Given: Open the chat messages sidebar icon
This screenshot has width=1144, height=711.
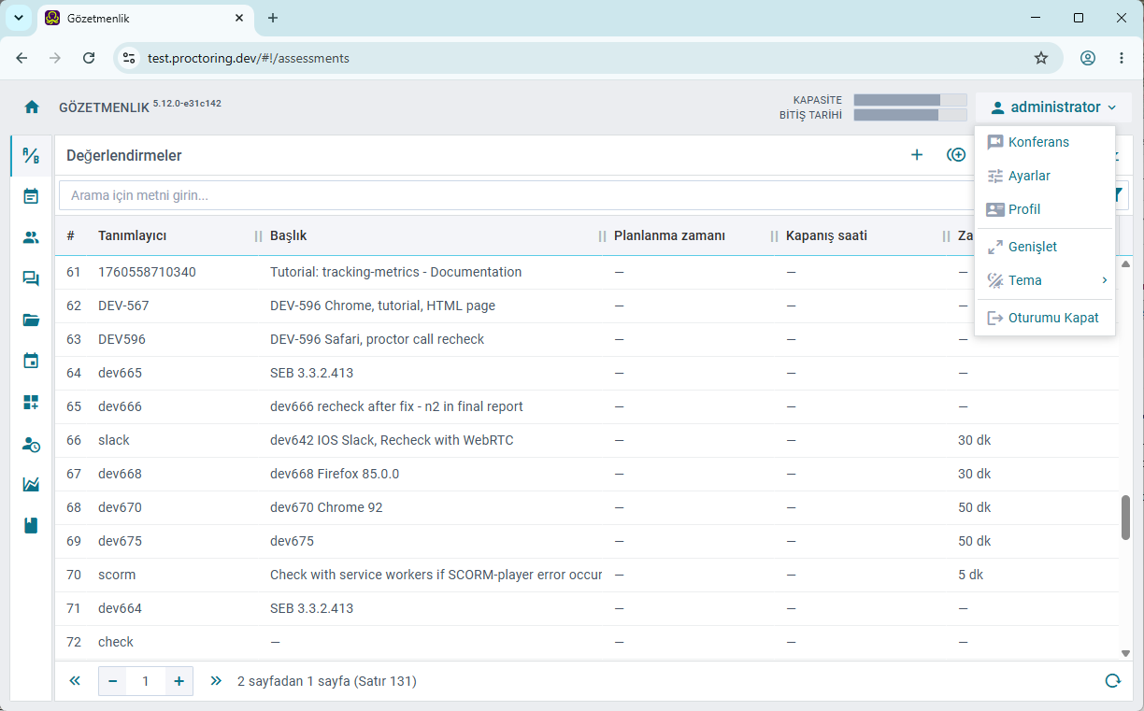Looking at the screenshot, I should [x=31, y=278].
